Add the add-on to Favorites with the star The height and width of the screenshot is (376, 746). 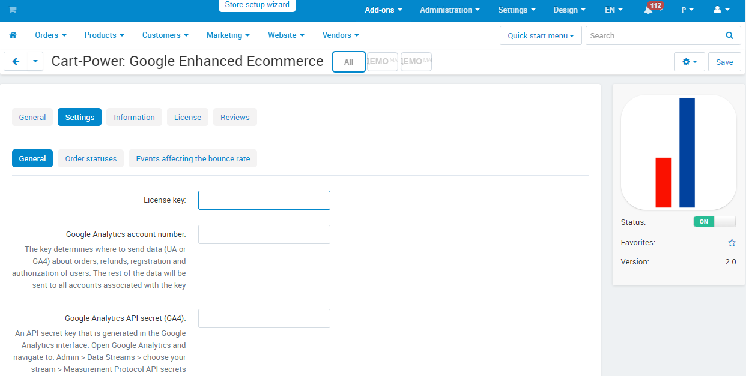pos(732,243)
